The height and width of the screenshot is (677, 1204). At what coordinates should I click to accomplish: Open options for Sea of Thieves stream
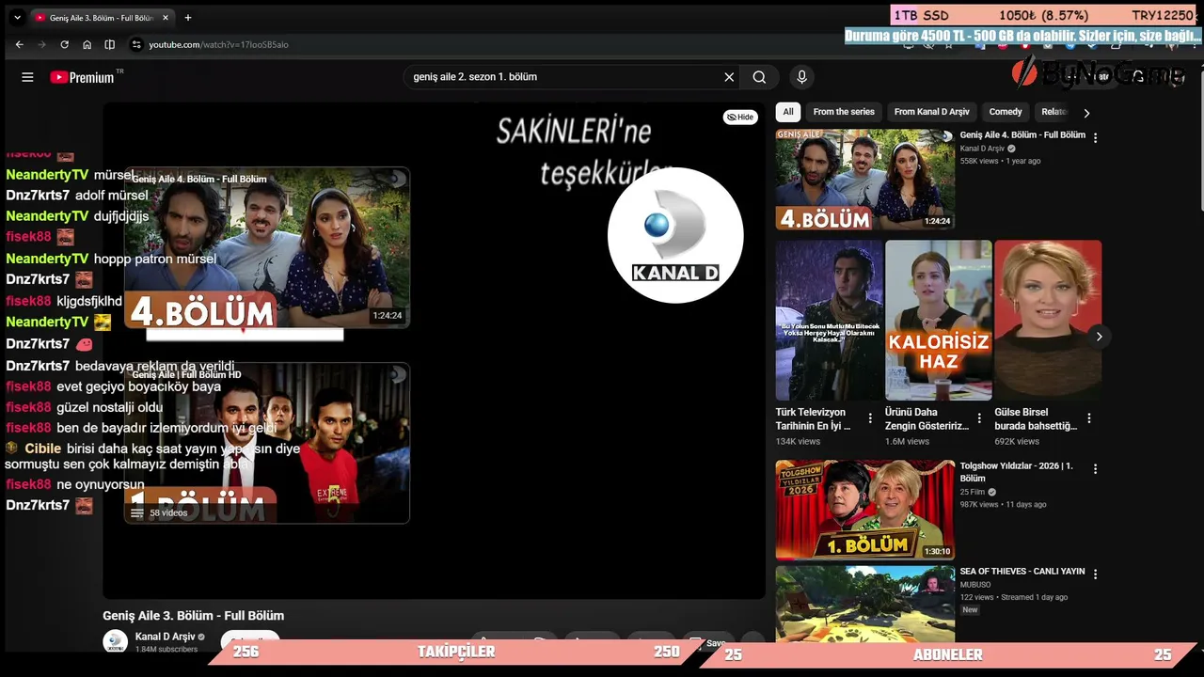pos(1095,574)
